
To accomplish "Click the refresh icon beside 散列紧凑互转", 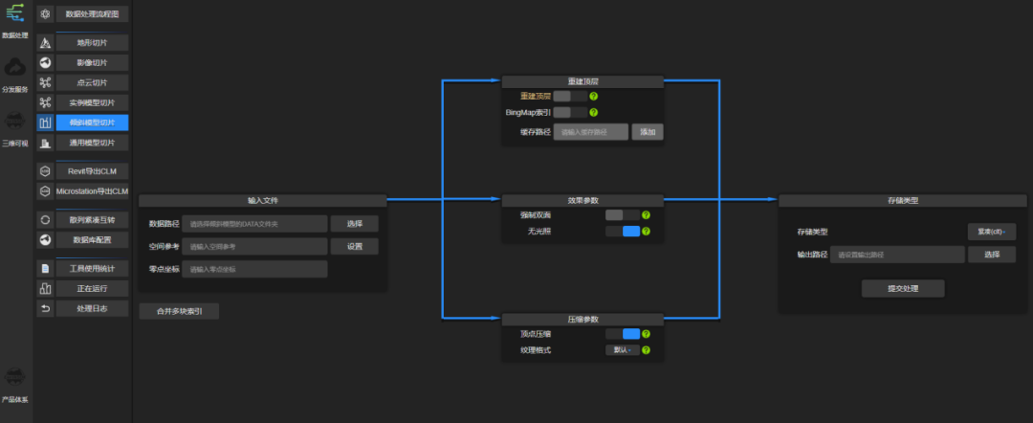I will point(46,220).
